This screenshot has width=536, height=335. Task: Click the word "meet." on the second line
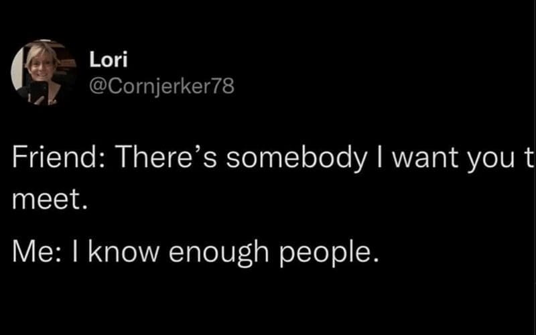pos(50,201)
